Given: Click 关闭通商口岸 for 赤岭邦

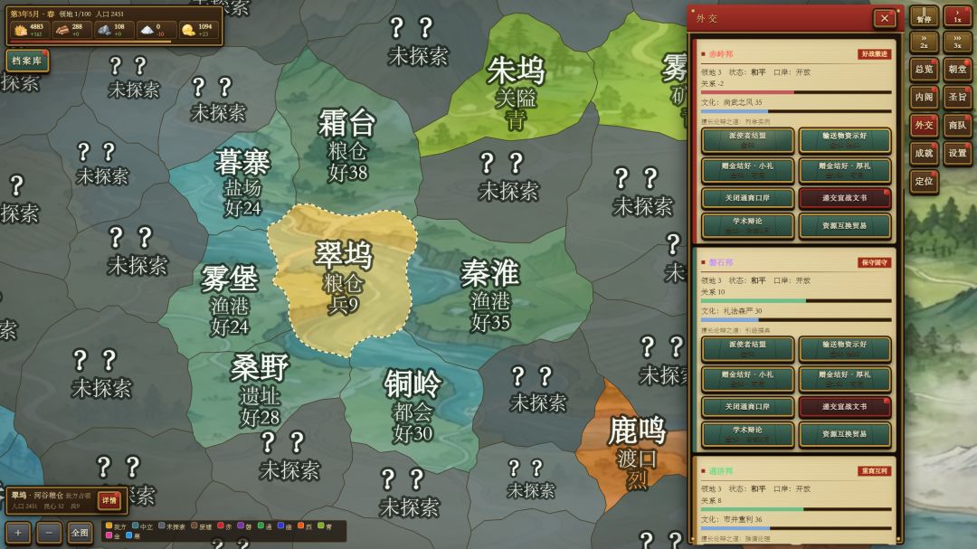Looking at the screenshot, I should click(x=747, y=198).
